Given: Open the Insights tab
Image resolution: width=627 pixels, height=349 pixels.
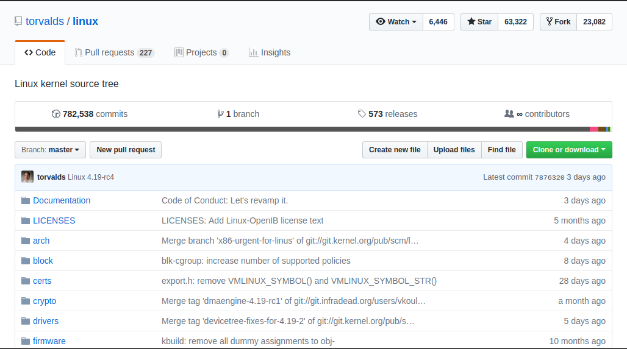Looking at the screenshot, I should tap(270, 52).
